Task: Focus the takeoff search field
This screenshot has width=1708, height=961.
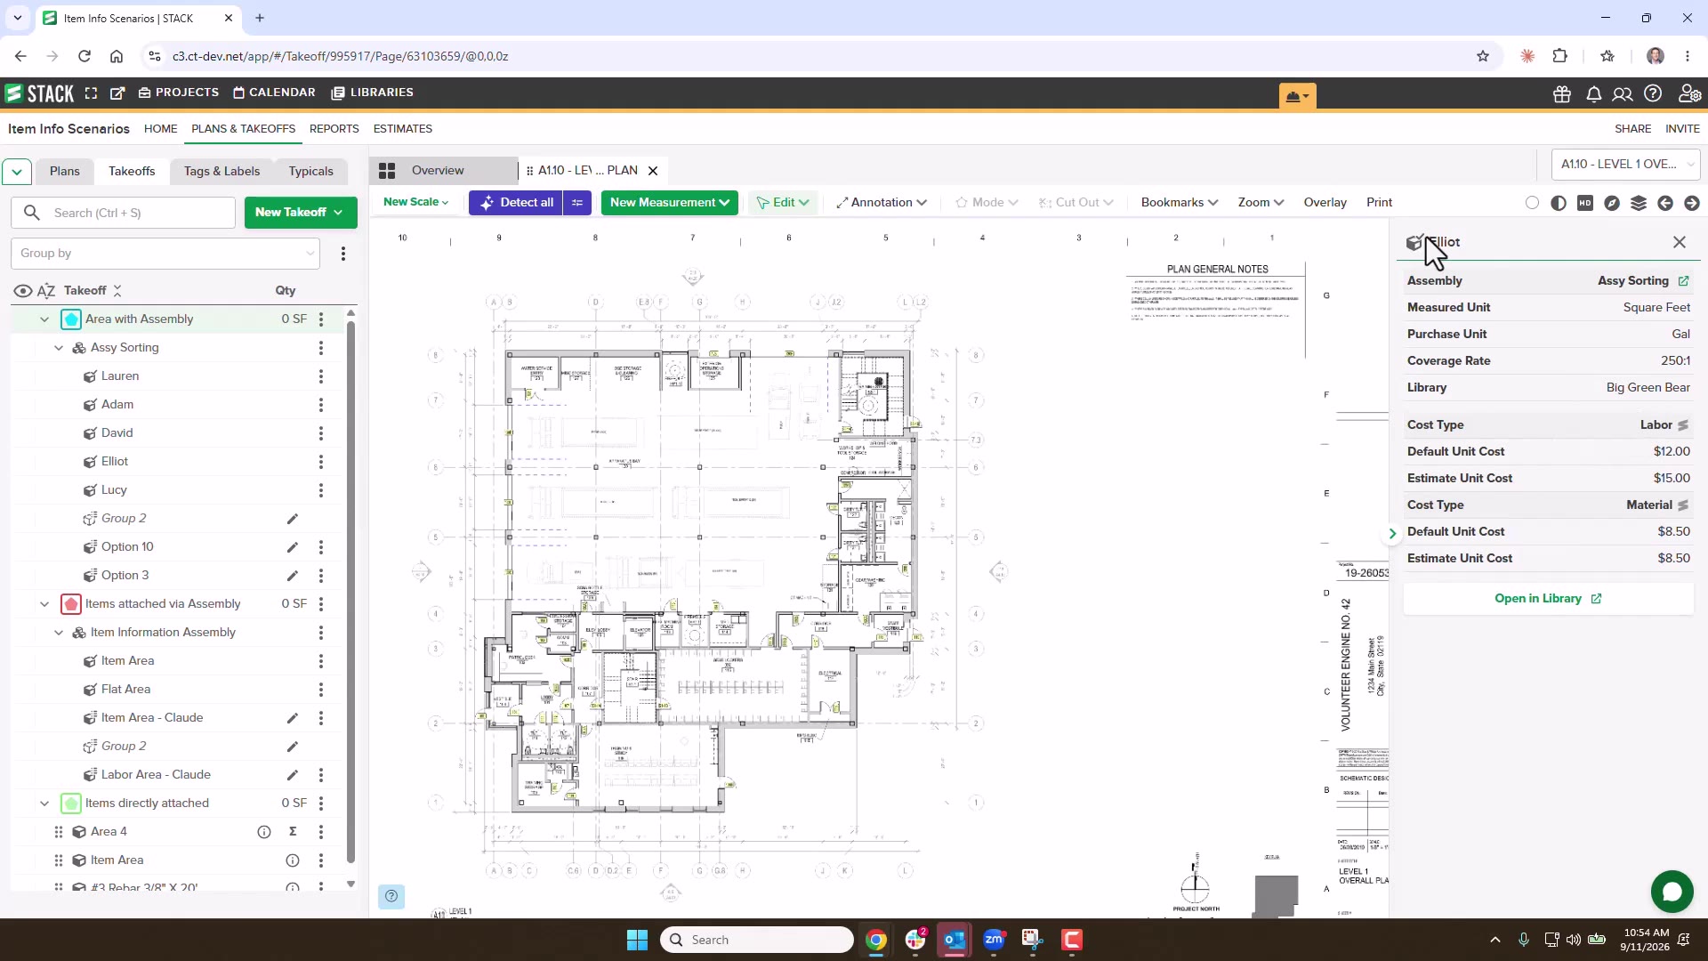Action: click(124, 213)
